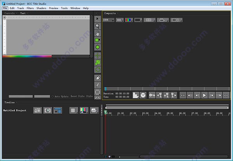
Task: Select the arrow pointer tool
Action: pos(97,19)
